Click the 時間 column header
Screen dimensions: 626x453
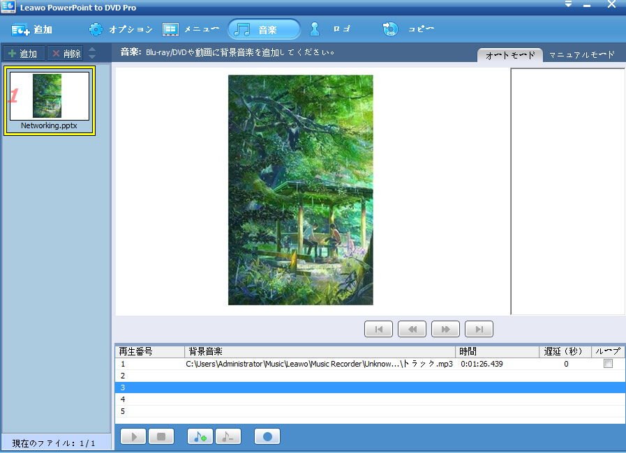(x=497, y=351)
